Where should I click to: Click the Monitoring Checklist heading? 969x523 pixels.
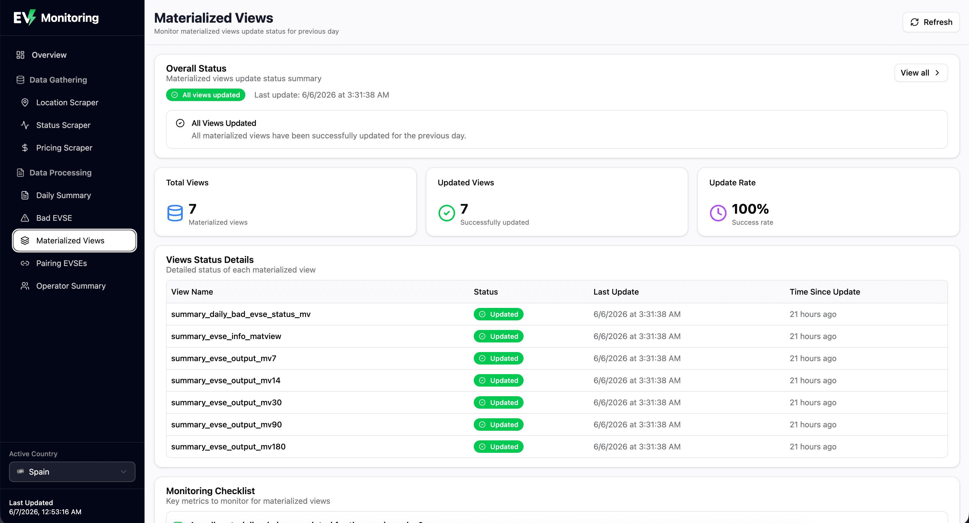click(x=210, y=491)
